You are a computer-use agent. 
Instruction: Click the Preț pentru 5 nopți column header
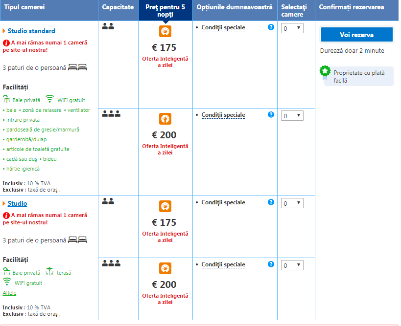click(165, 11)
